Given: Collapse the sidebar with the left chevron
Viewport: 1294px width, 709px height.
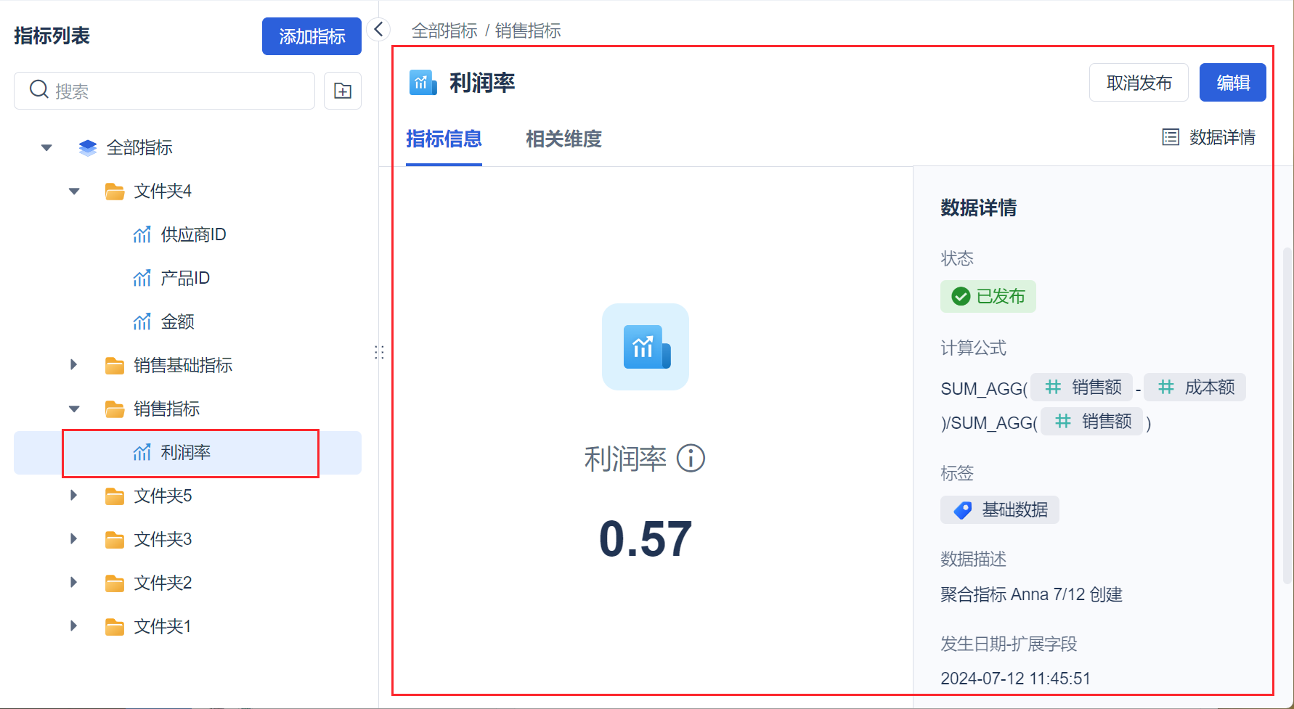Looking at the screenshot, I should (378, 30).
